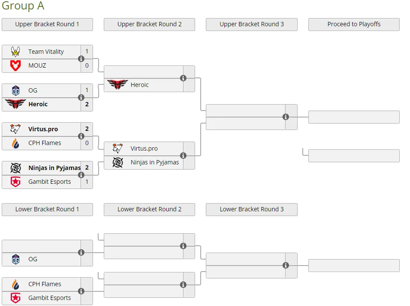Click Ninjas in Pyjamas logo in Upper Round 2
The height and width of the screenshot is (306, 410).
[x=118, y=162]
